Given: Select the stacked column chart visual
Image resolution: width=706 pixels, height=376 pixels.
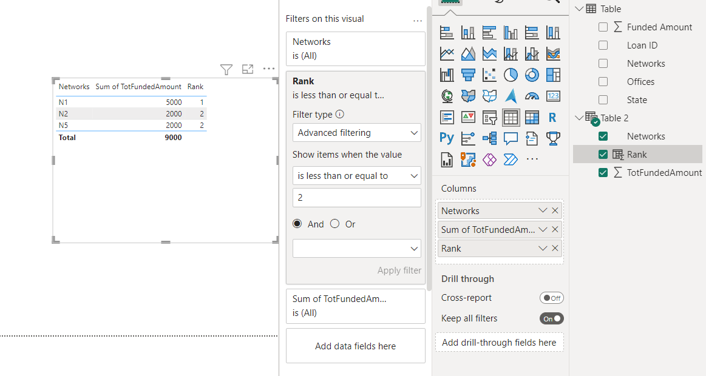Looking at the screenshot, I should click(x=468, y=33).
